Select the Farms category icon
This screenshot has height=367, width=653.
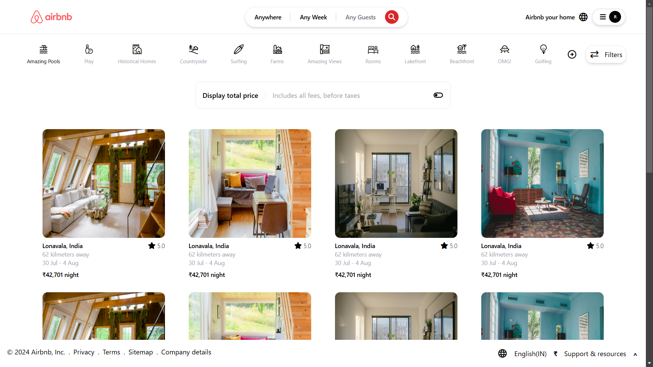[277, 50]
